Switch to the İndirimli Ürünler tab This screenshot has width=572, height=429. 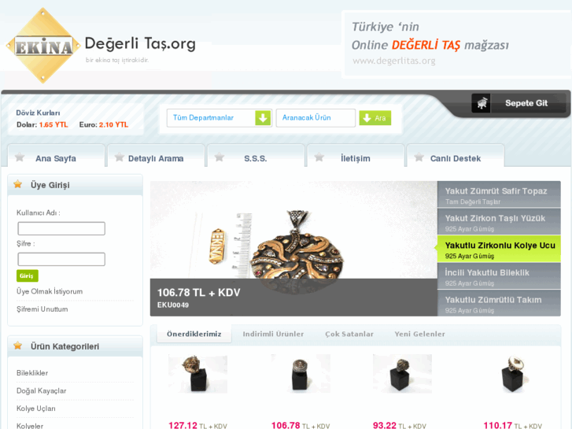pyautogui.click(x=273, y=334)
